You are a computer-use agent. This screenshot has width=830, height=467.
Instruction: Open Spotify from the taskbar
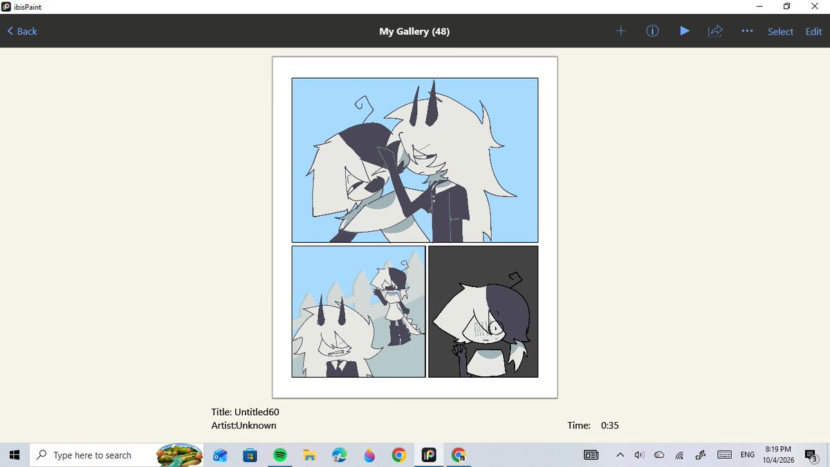pyautogui.click(x=280, y=455)
